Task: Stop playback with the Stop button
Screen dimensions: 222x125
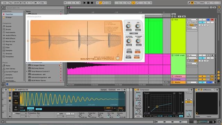Action: click(88, 3)
